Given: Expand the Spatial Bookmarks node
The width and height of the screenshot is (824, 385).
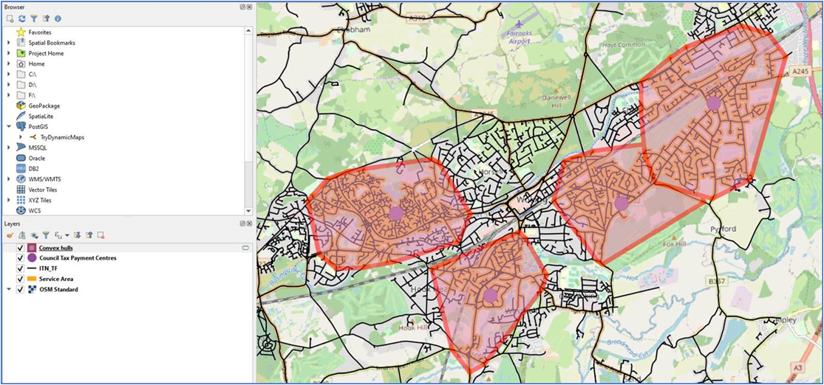Looking at the screenshot, I should click(9, 43).
